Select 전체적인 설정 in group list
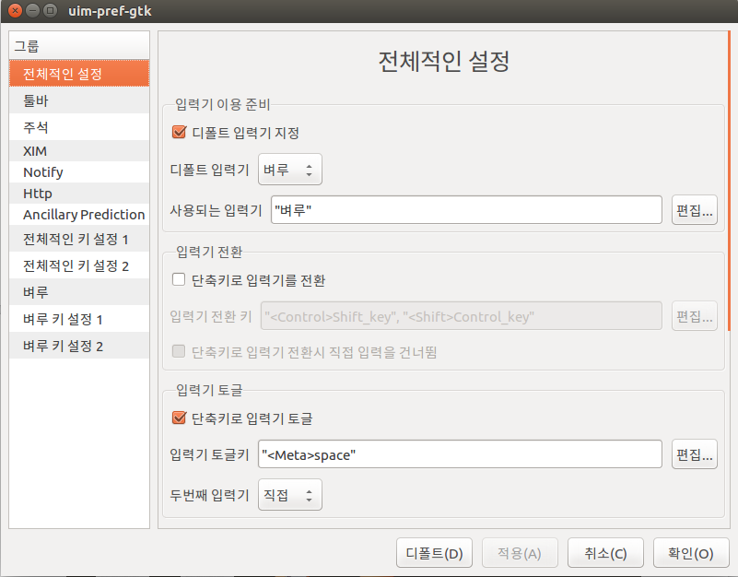The image size is (738, 577). 79,74
